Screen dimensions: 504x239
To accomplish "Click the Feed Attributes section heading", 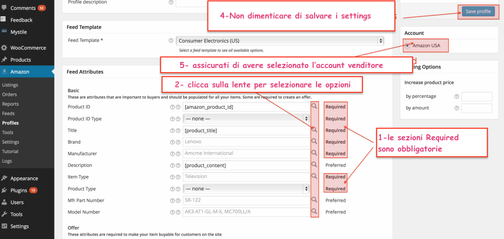I will click(85, 72).
